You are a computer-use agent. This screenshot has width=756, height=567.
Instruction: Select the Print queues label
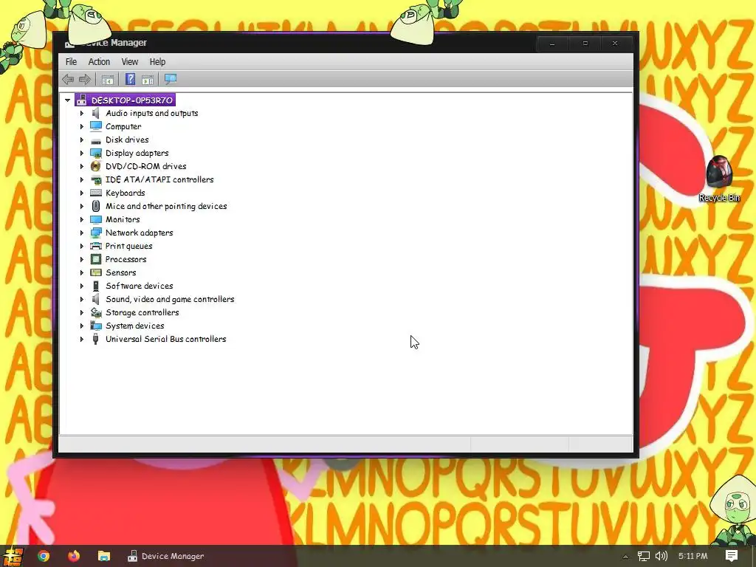click(x=128, y=246)
